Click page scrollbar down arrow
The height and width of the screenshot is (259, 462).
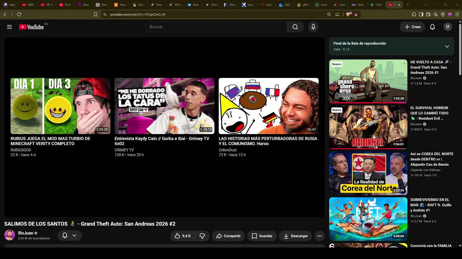[460, 246]
